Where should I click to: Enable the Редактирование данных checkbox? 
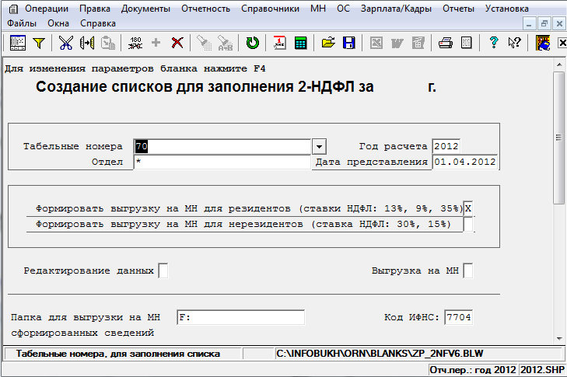(163, 271)
